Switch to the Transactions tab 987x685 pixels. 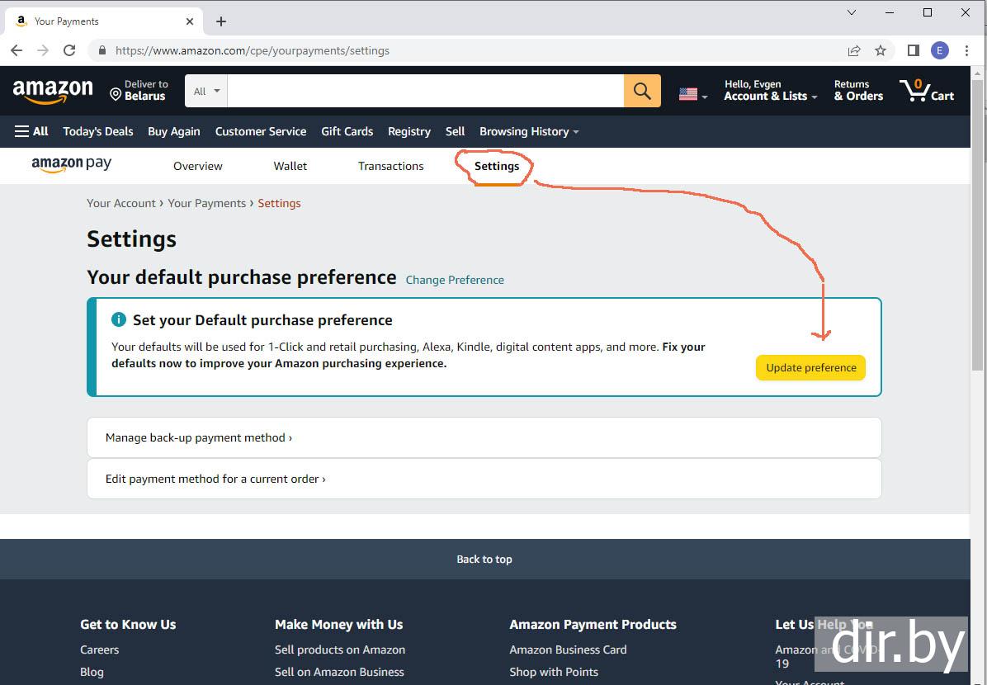(391, 166)
